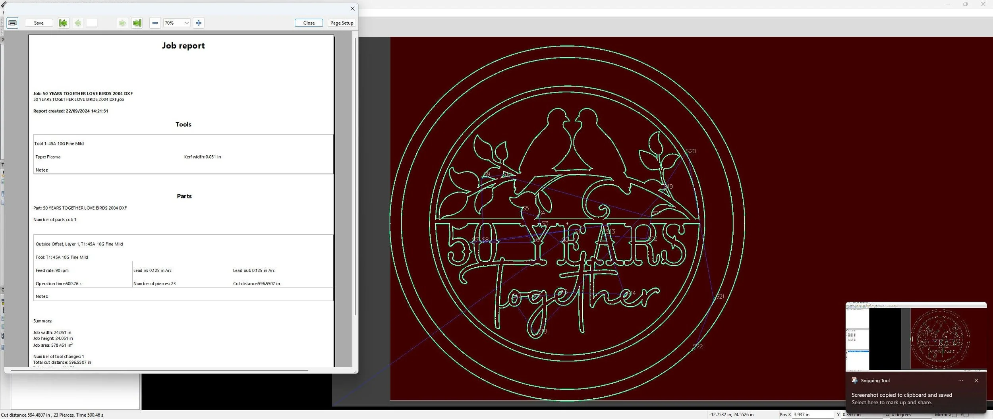Click 'Number of parts cut: 1' text
The image size is (993, 419).
click(55, 220)
